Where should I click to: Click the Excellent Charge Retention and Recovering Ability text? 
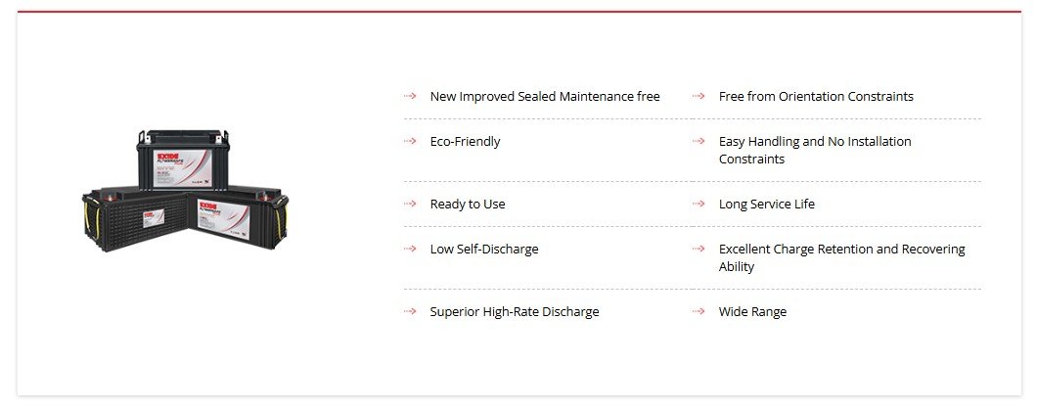coord(841,257)
